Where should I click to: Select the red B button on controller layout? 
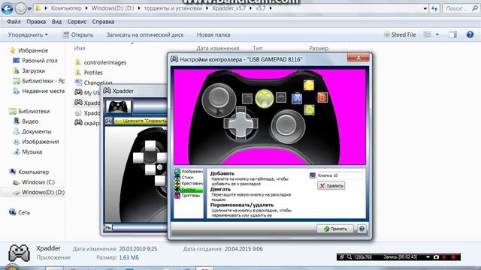pyautogui.click(x=322, y=97)
